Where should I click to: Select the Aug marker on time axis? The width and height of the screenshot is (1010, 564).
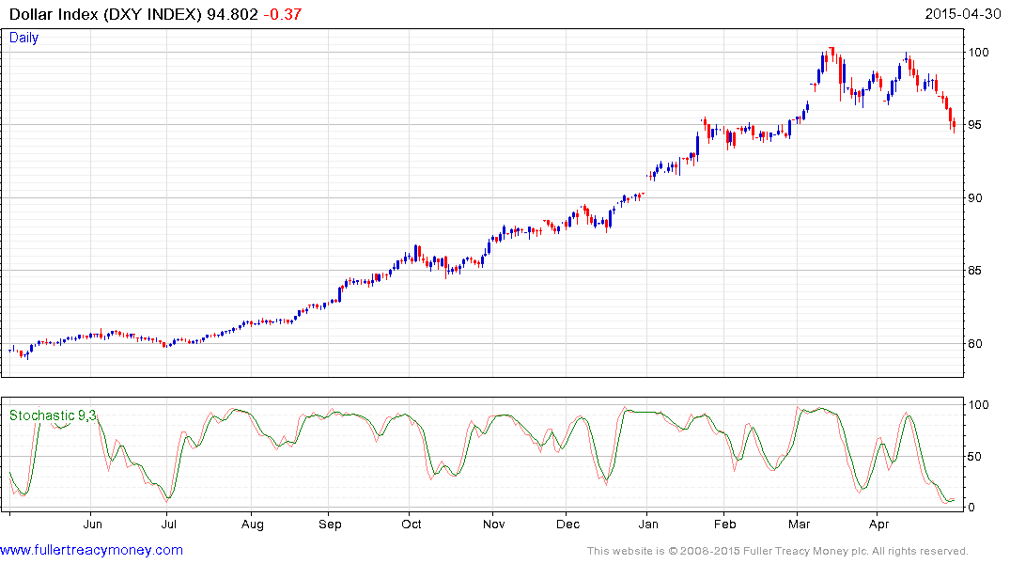[x=253, y=525]
